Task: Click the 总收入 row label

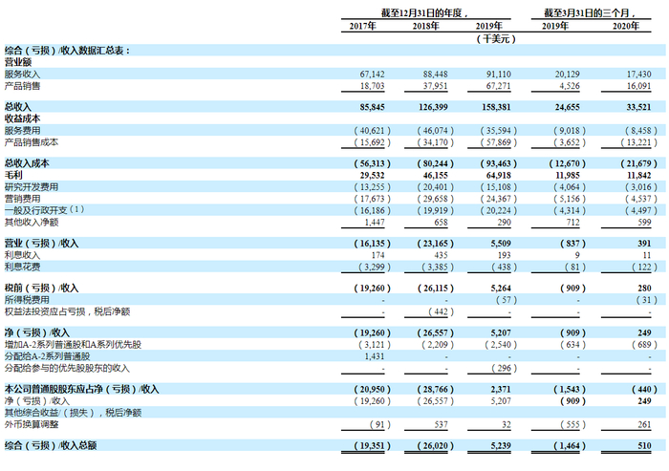Action: (18, 107)
